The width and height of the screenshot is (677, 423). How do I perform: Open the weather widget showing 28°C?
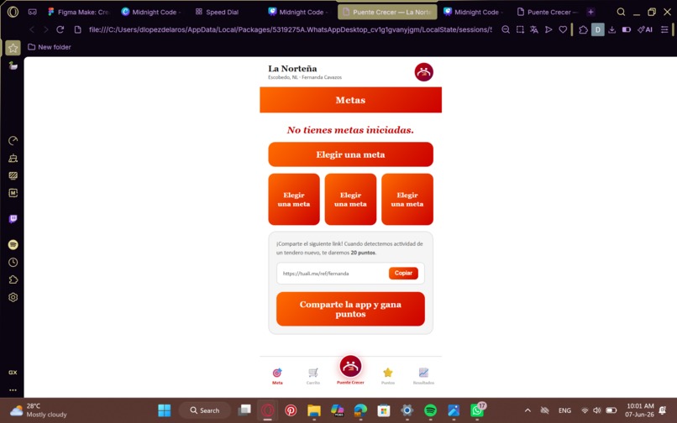39,410
